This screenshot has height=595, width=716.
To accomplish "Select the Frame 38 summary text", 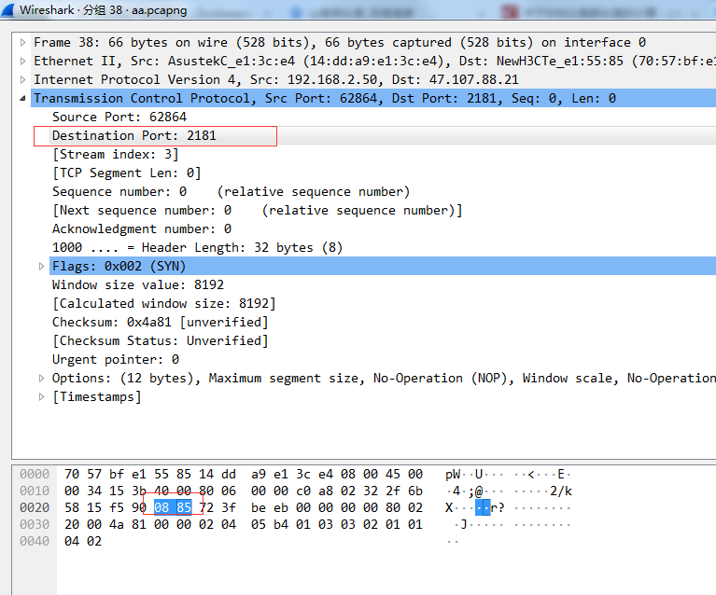I will point(340,43).
